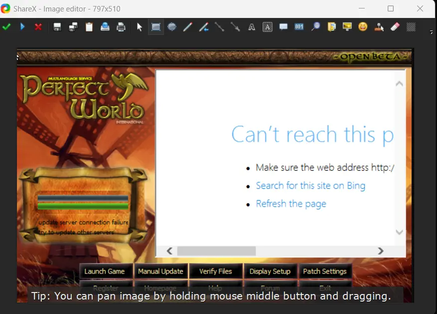This screenshot has height=314, width=437.
Task: Select the Sticker smiley tool
Action: click(363, 27)
